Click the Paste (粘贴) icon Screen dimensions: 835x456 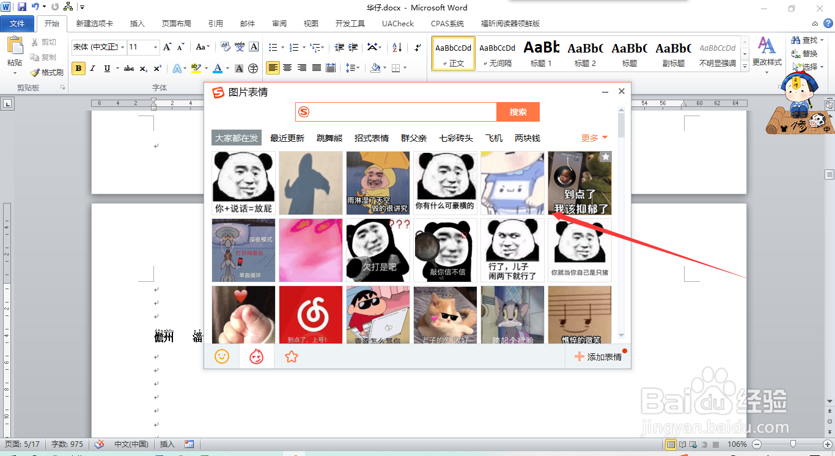(x=15, y=46)
